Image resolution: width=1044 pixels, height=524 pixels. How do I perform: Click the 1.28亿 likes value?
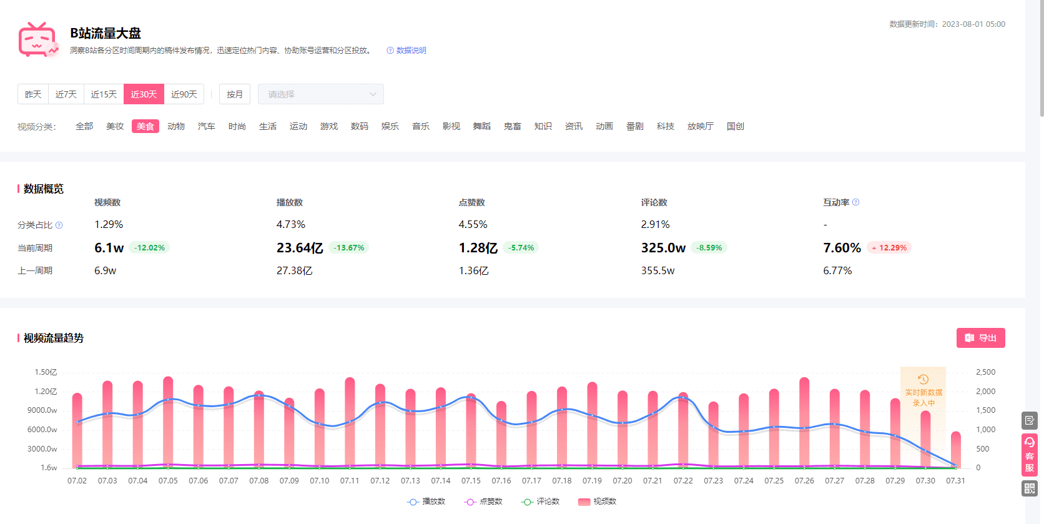click(x=478, y=248)
